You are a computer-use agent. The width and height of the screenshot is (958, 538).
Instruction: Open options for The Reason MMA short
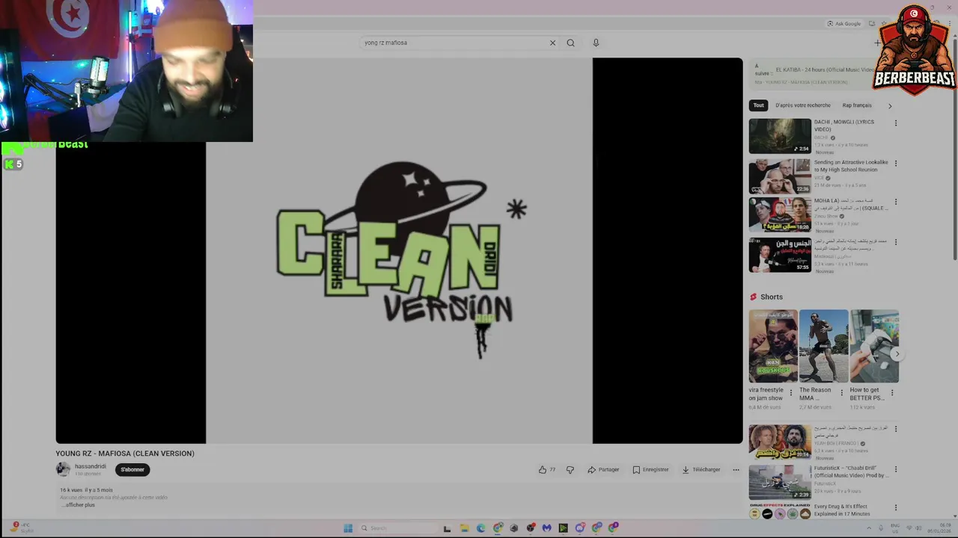tap(841, 392)
